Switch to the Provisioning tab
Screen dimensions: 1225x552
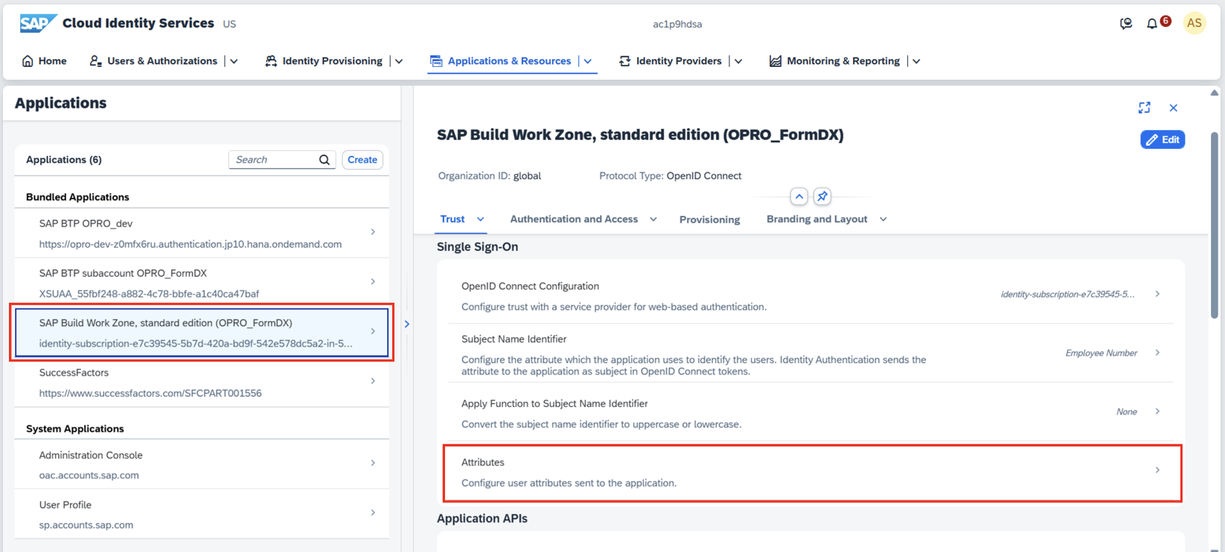click(x=709, y=219)
